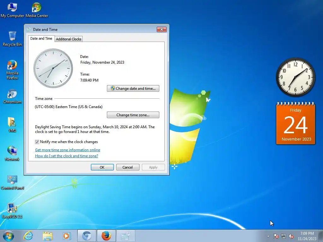Open Media Center desktop shortcut
The height and width of the screenshot is (242, 323).
point(37,10)
